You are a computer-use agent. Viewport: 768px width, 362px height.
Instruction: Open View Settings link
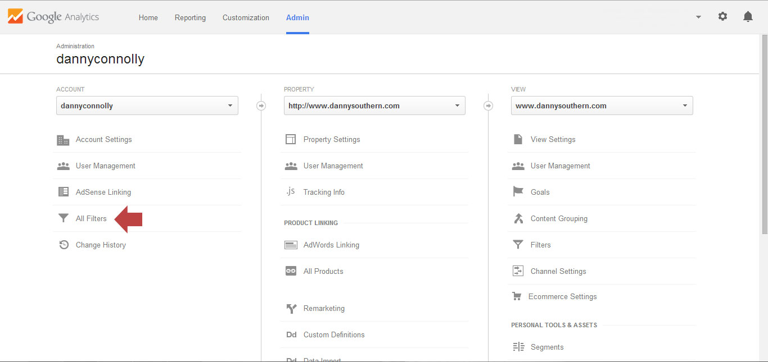coord(553,140)
